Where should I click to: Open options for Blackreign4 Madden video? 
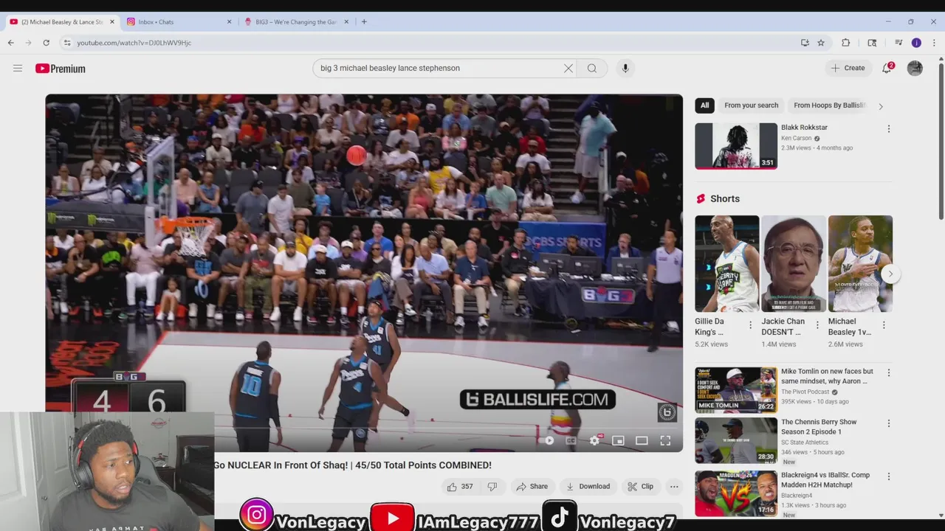pos(889,477)
